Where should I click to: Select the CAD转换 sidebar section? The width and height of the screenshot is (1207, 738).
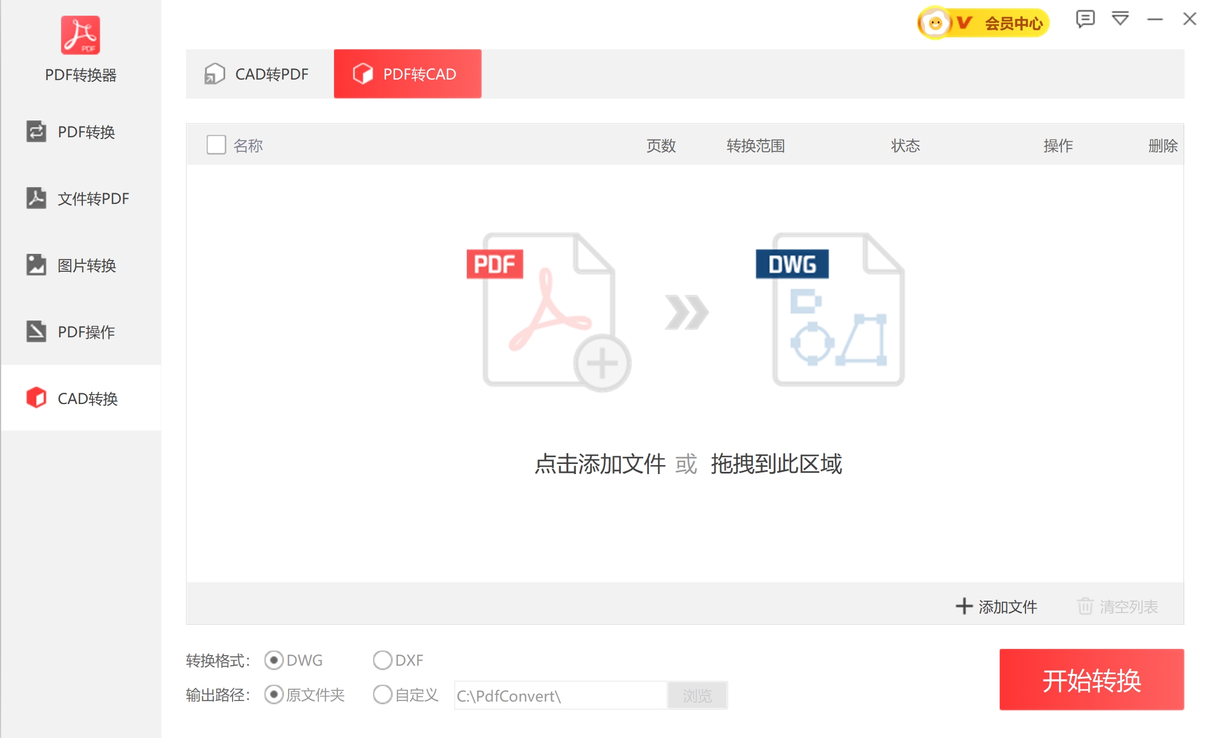81,398
